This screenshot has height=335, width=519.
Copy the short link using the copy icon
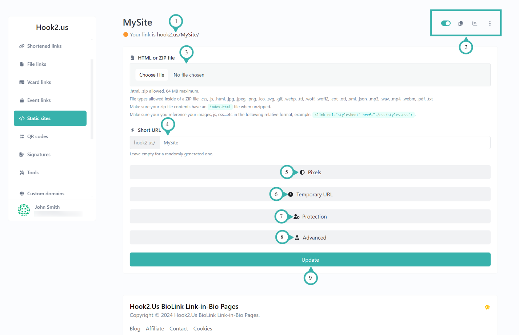(x=460, y=23)
